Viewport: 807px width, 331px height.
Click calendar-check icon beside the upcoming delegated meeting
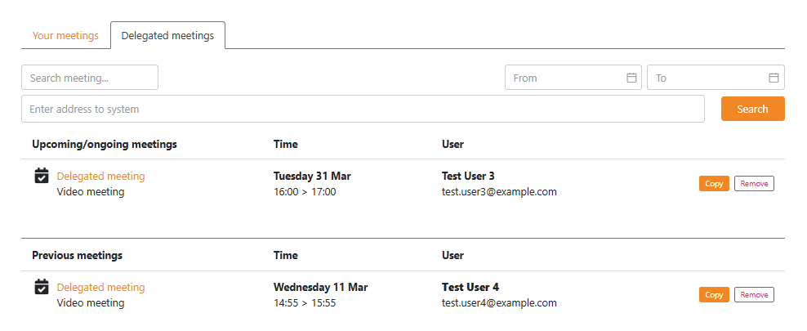pyautogui.click(x=42, y=176)
